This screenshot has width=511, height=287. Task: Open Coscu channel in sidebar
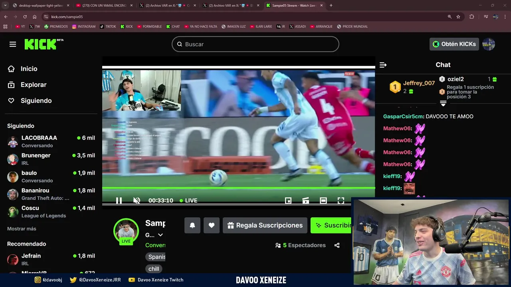[51, 212]
